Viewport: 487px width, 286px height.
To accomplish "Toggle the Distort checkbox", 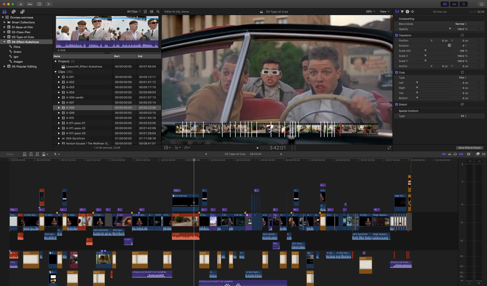I will point(397,104).
